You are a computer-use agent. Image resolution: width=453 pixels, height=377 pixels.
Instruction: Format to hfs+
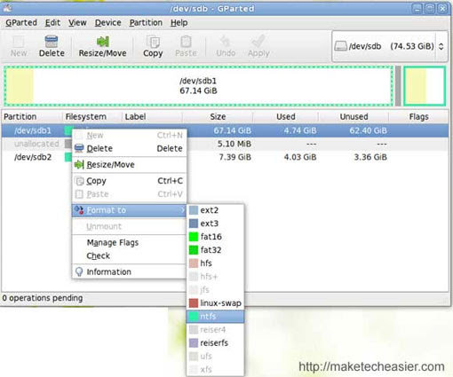pyautogui.click(x=215, y=277)
